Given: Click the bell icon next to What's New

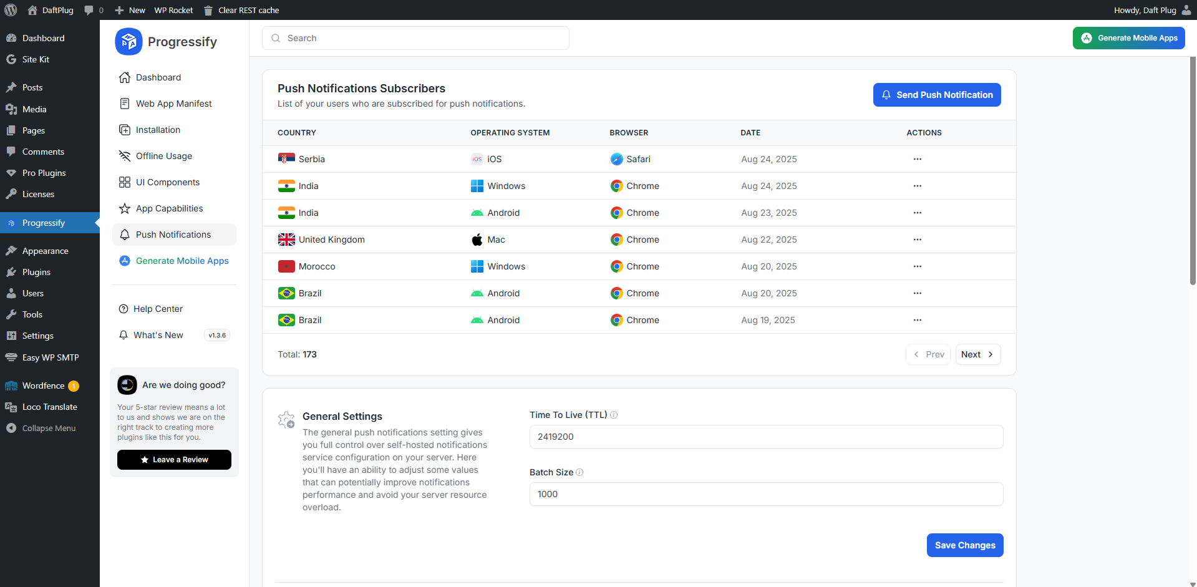Looking at the screenshot, I should [x=124, y=335].
